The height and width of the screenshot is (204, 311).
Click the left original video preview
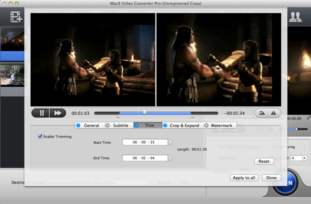point(93,60)
